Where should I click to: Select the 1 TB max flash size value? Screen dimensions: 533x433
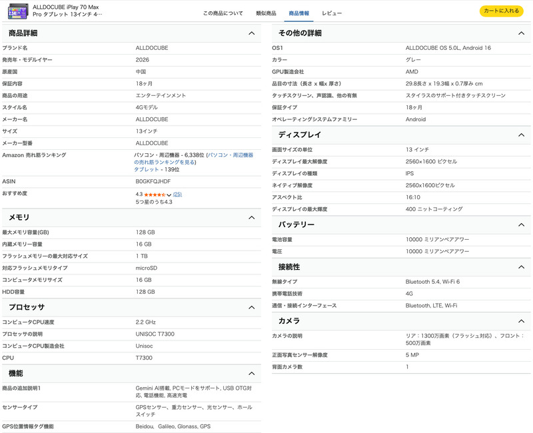click(142, 256)
